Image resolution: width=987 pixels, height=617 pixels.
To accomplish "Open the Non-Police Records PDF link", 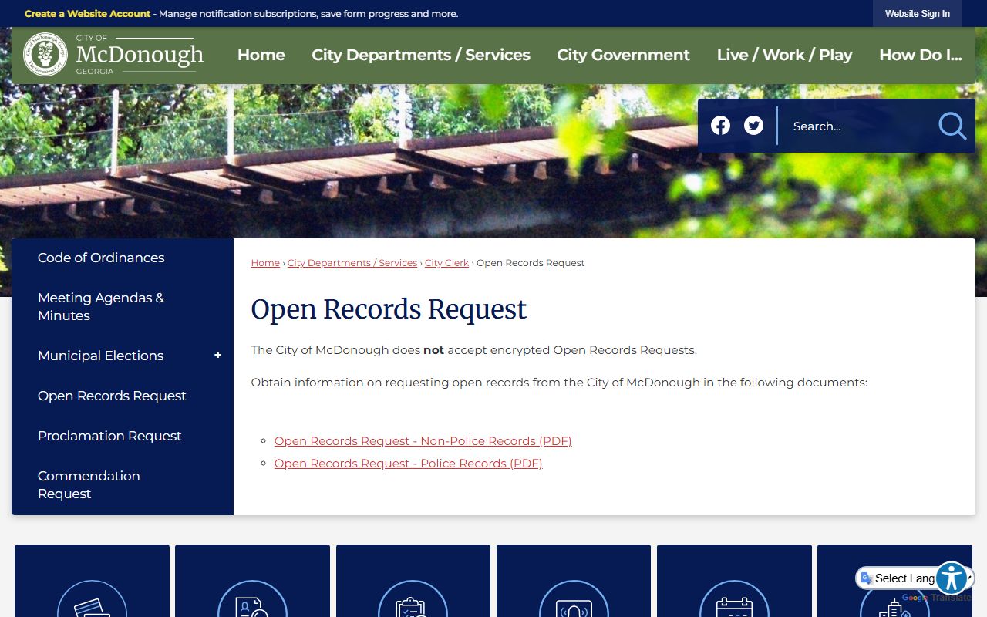I will [x=423, y=441].
